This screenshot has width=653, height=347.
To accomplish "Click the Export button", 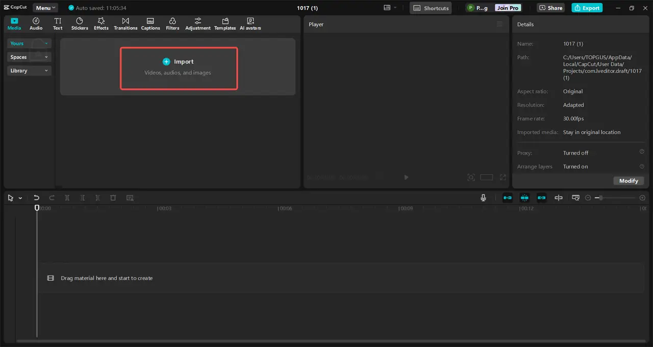I will pyautogui.click(x=587, y=7).
